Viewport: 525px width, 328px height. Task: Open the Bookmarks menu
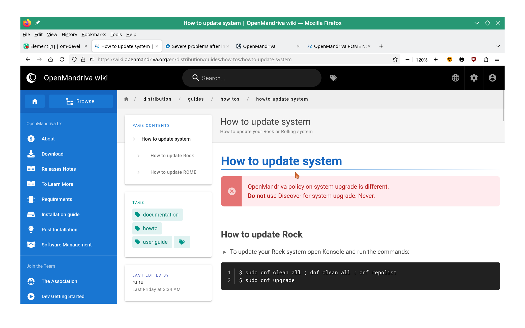pyautogui.click(x=94, y=35)
